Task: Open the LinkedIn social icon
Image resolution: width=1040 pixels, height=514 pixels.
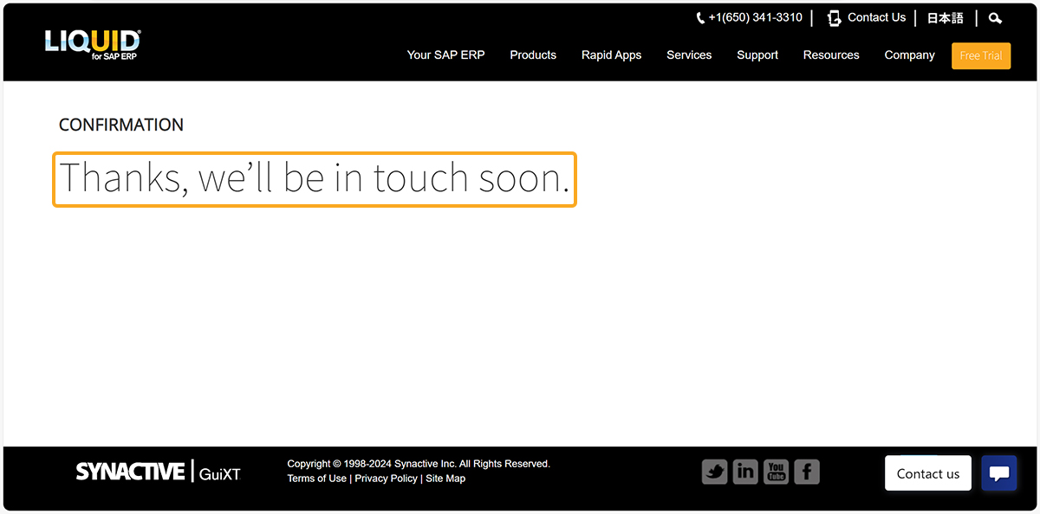Action: [x=744, y=472]
